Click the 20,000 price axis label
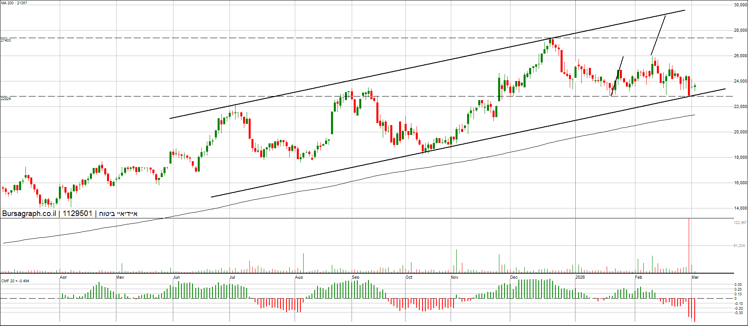Image resolution: width=748 pixels, height=326 pixels. [x=740, y=132]
